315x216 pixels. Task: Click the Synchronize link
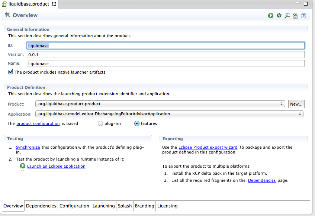coord(28,147)
